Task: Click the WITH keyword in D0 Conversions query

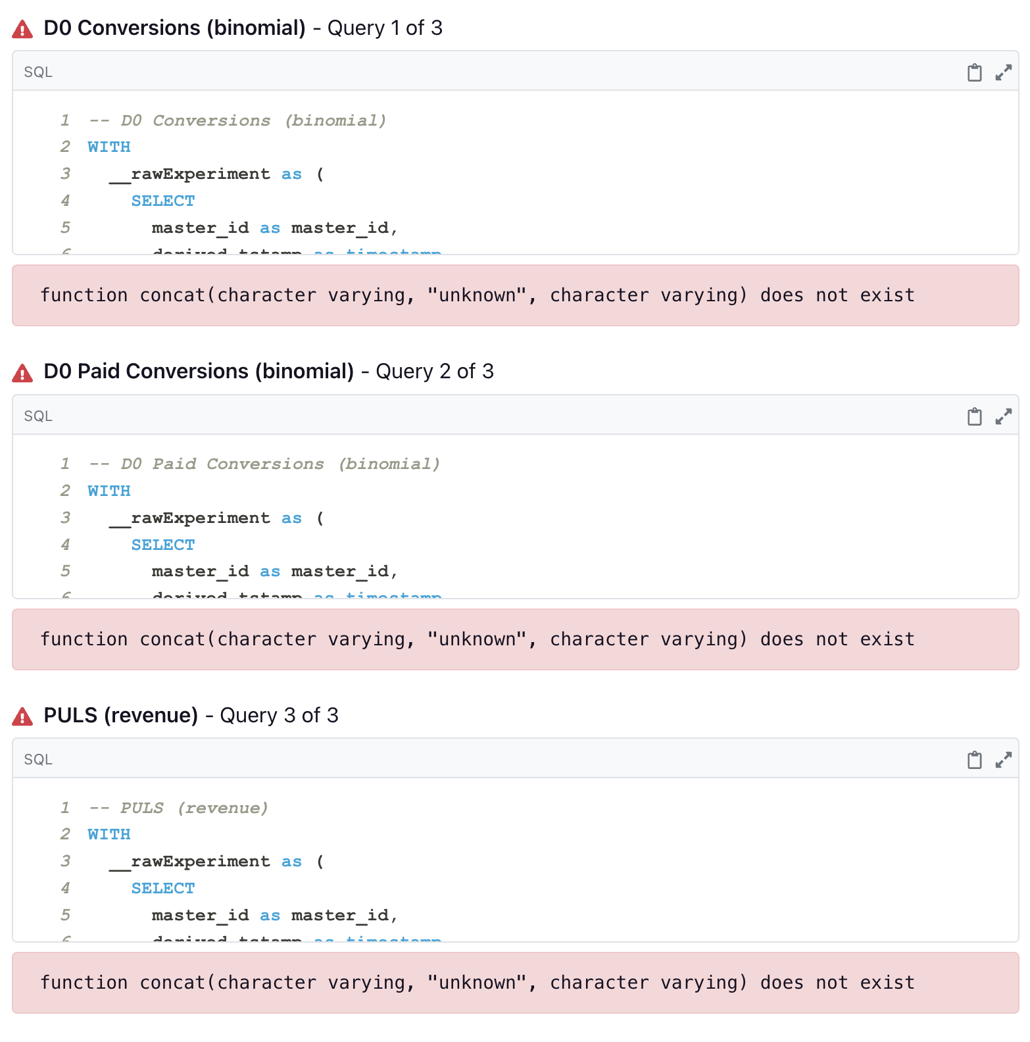Action: tap(108, 147)
